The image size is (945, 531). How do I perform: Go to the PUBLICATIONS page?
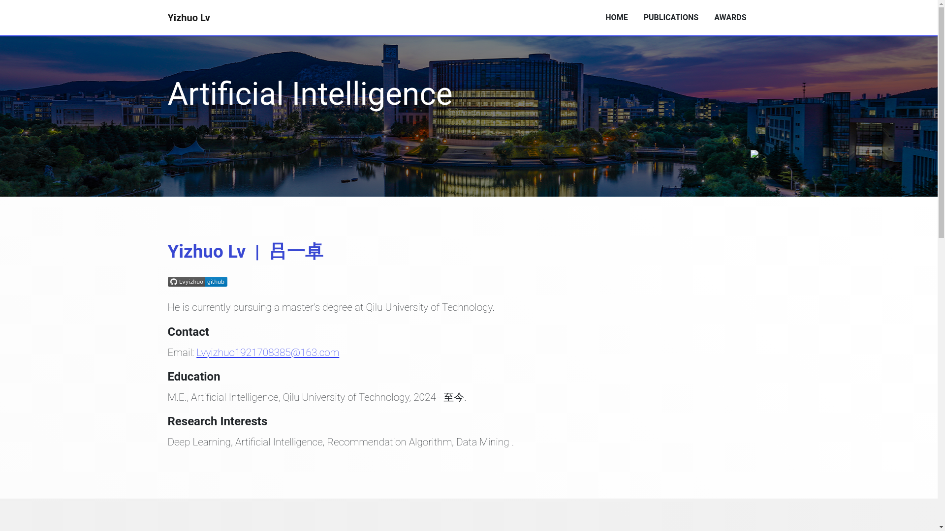click(x=671, y=18)
